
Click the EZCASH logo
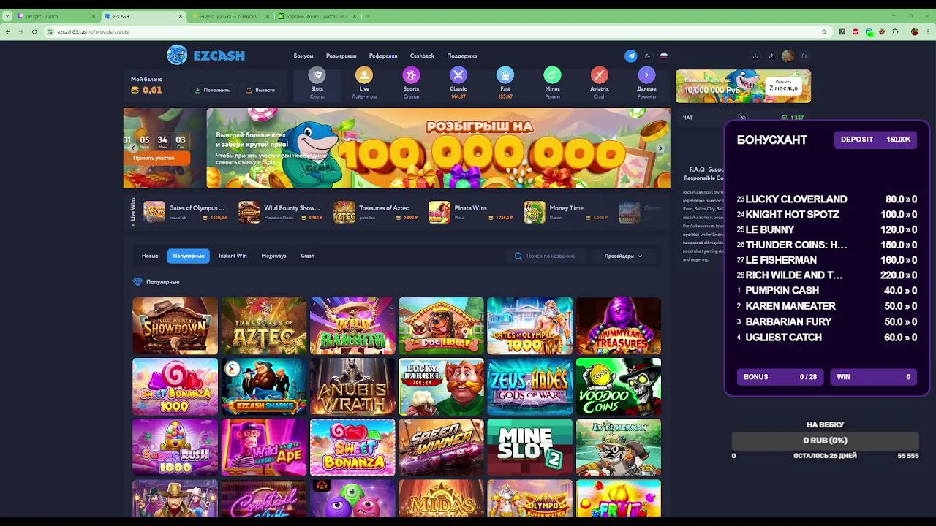(x=205, y=55)
